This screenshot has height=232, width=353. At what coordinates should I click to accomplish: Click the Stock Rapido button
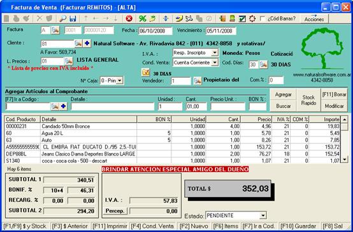308,100
